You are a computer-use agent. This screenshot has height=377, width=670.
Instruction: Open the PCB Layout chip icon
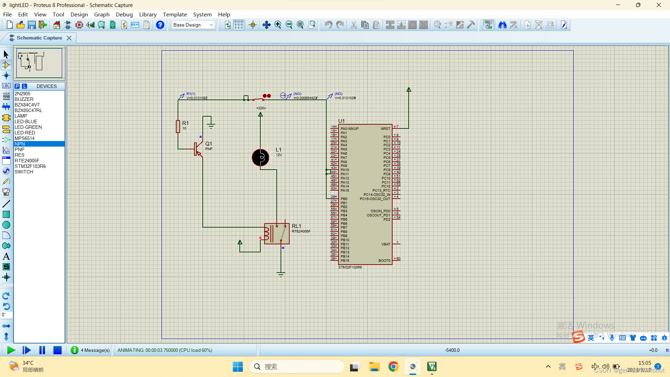click(x=79, y=25)
